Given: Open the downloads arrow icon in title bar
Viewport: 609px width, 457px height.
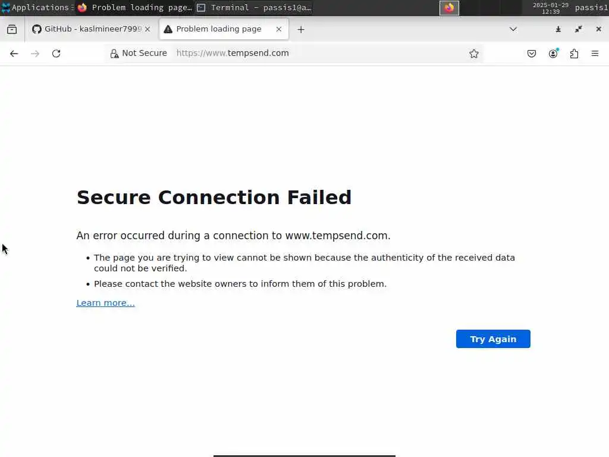Looking at the screenshot, I should (x=558, y=29).
